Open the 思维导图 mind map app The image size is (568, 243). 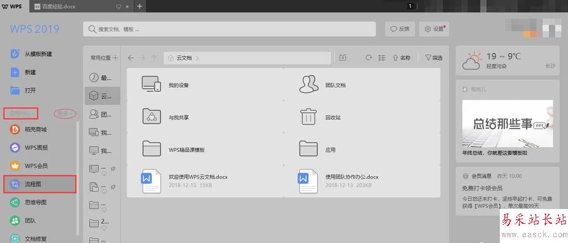coord(28,202)
